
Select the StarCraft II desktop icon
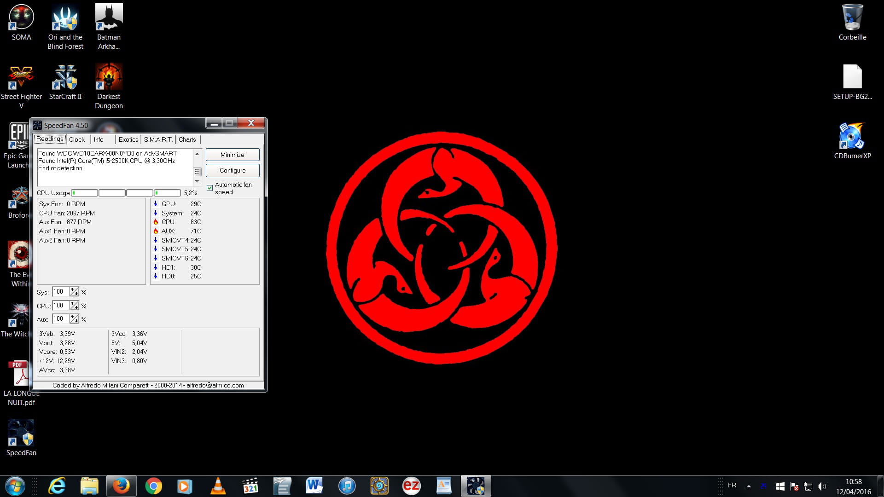pyautogui.click(x=65, y=82)
